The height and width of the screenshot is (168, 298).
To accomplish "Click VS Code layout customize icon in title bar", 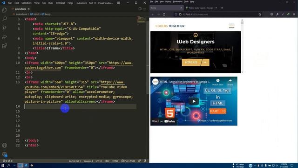I will point(119,3).
